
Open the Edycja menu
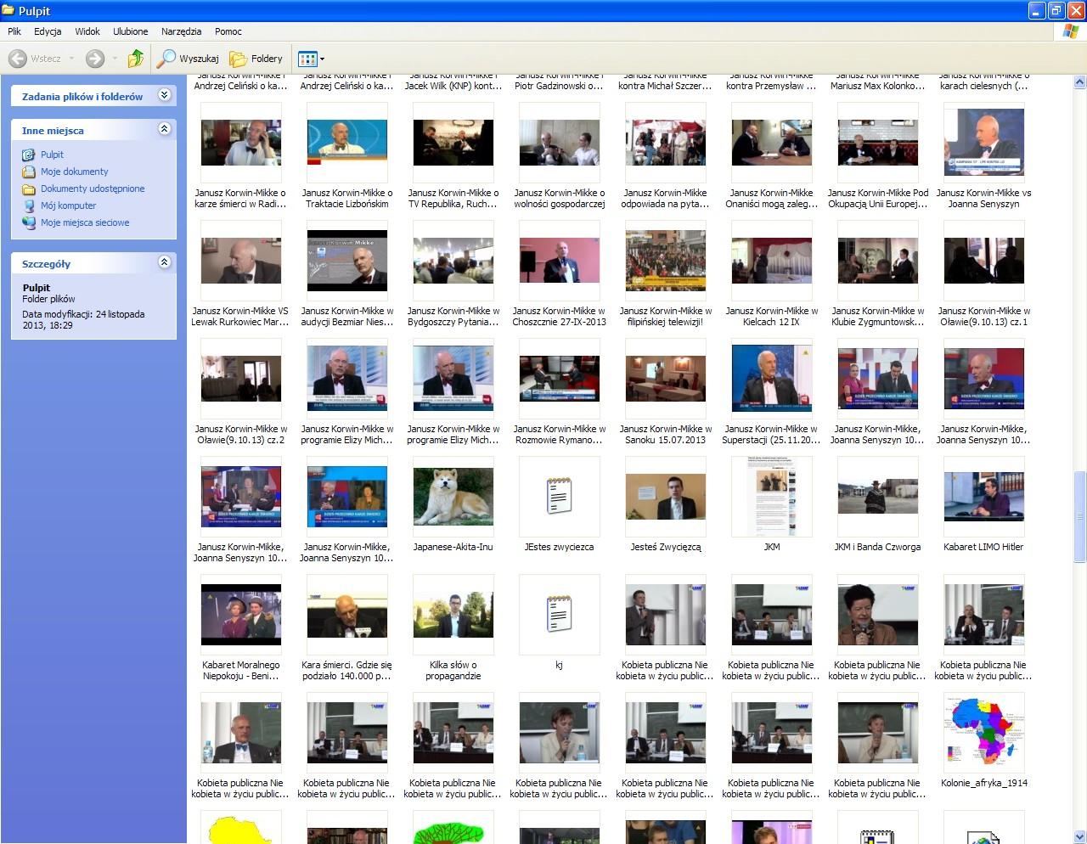click(48, 31)
